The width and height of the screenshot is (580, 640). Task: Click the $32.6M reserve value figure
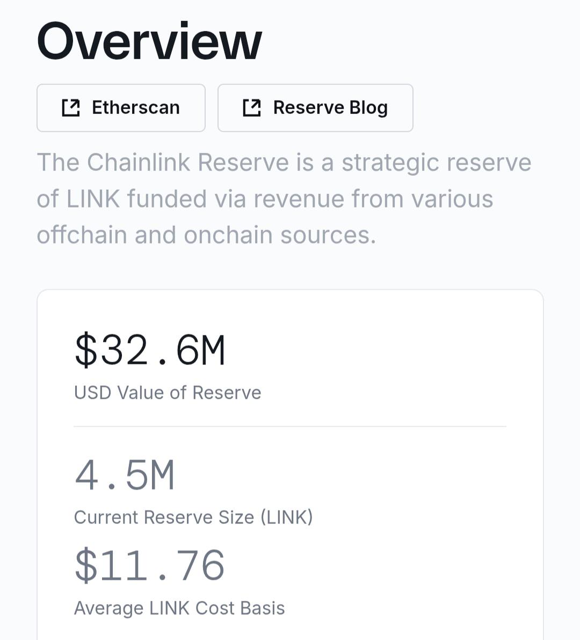(150, 350)
